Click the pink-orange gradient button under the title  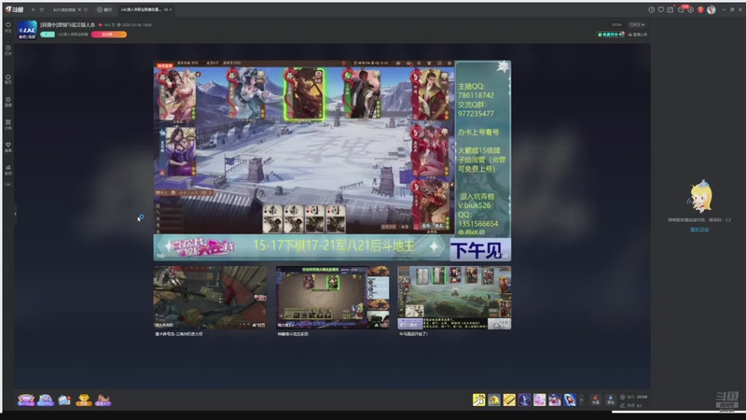109,35
